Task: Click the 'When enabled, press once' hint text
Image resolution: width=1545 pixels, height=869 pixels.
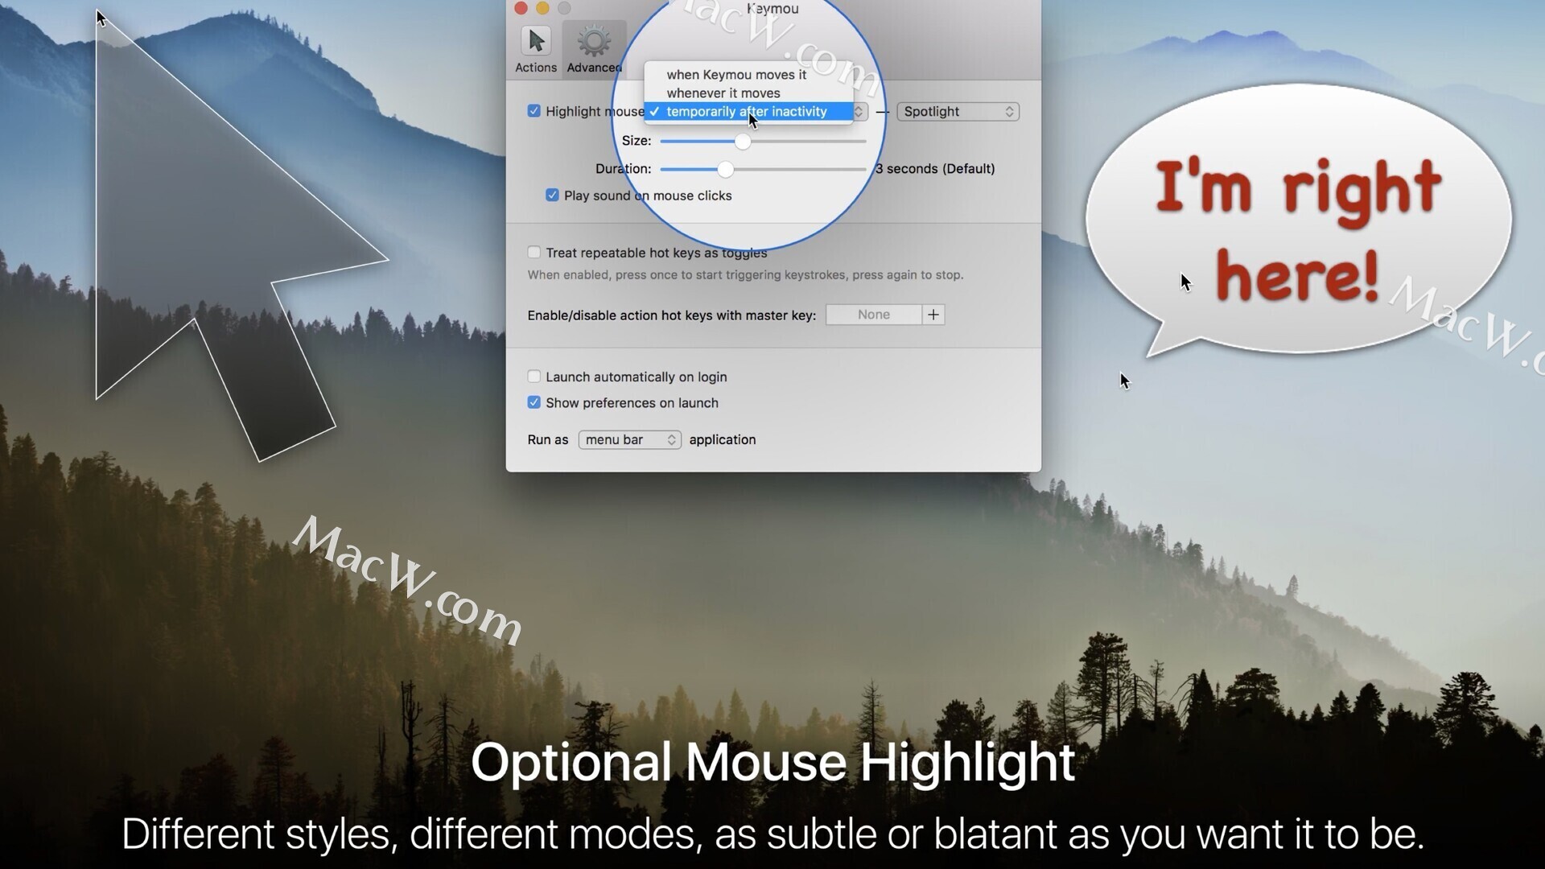Action: (745, 275)
